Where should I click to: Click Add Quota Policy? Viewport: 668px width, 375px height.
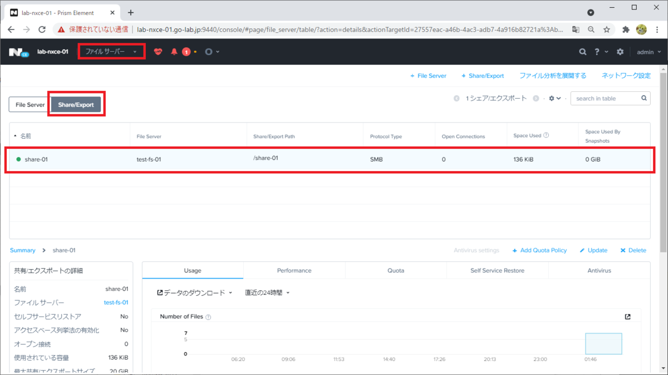click(x=539, y=250)
